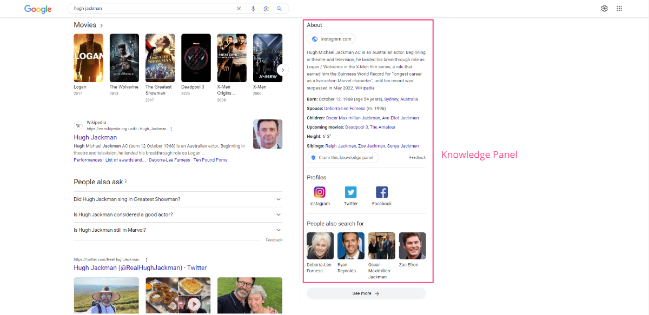Open the Zoe Jackman sibling link
Screen dimensions: 649x315
click(x=372, y=146)
